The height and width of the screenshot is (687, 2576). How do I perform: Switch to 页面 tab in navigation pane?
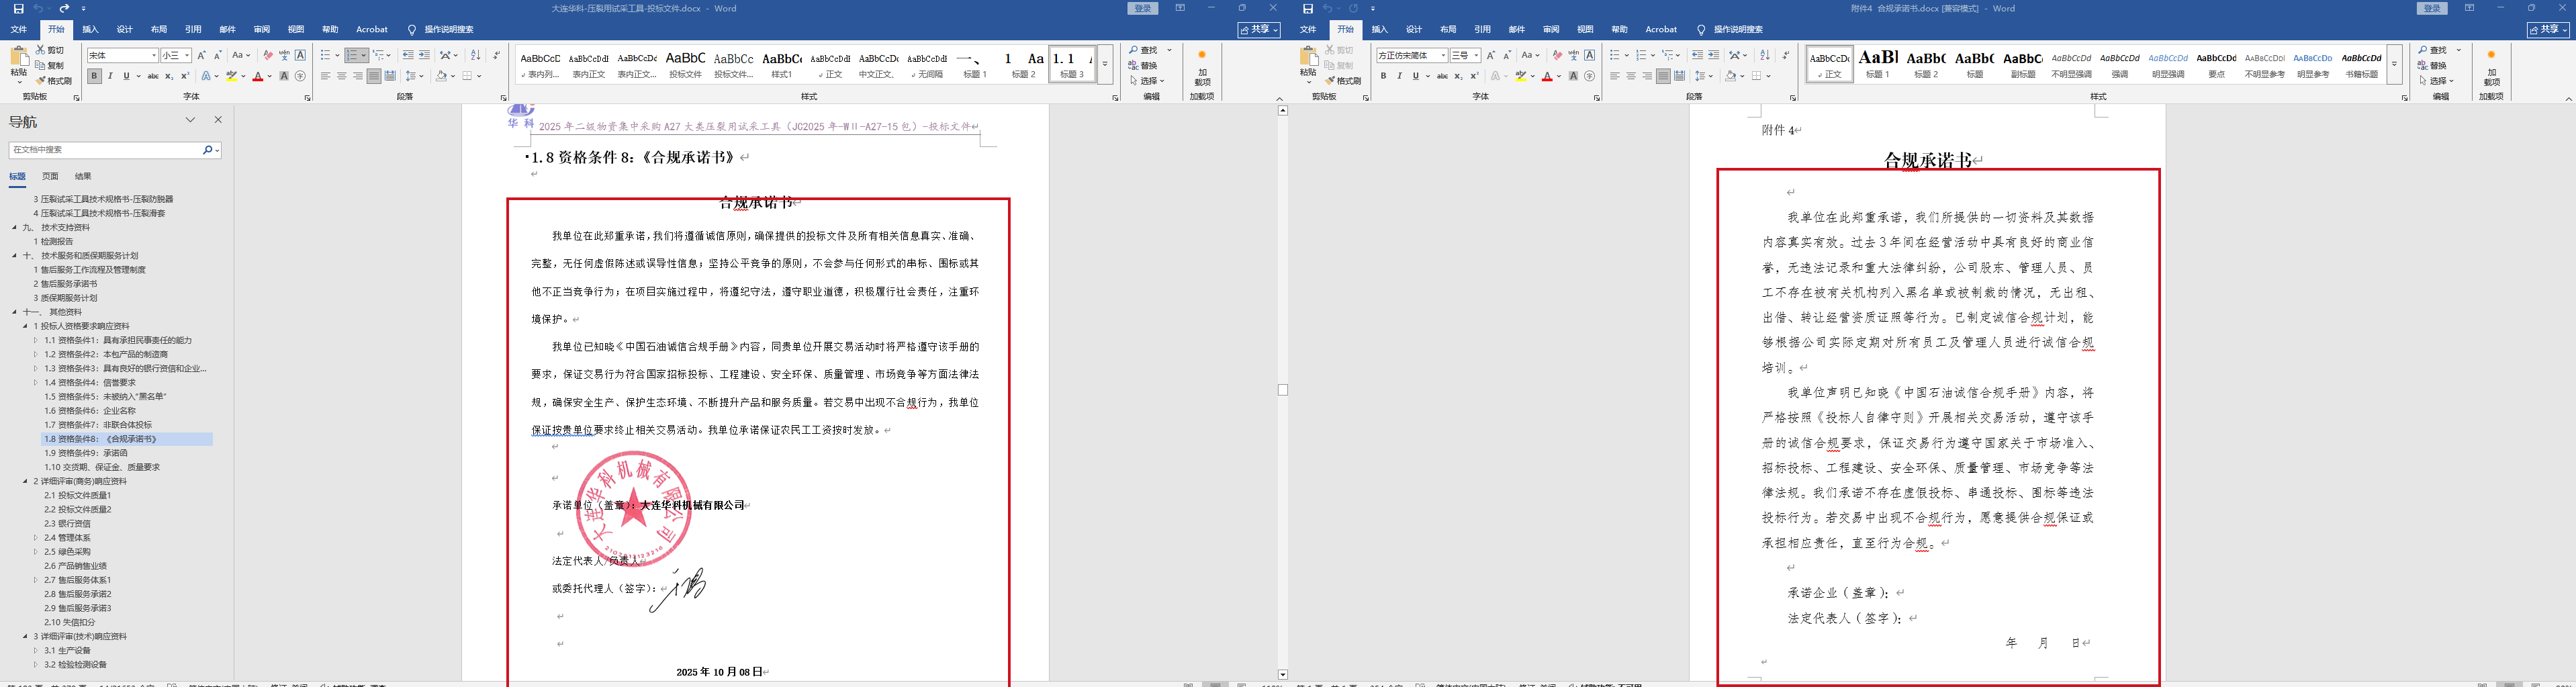[50, 176]
